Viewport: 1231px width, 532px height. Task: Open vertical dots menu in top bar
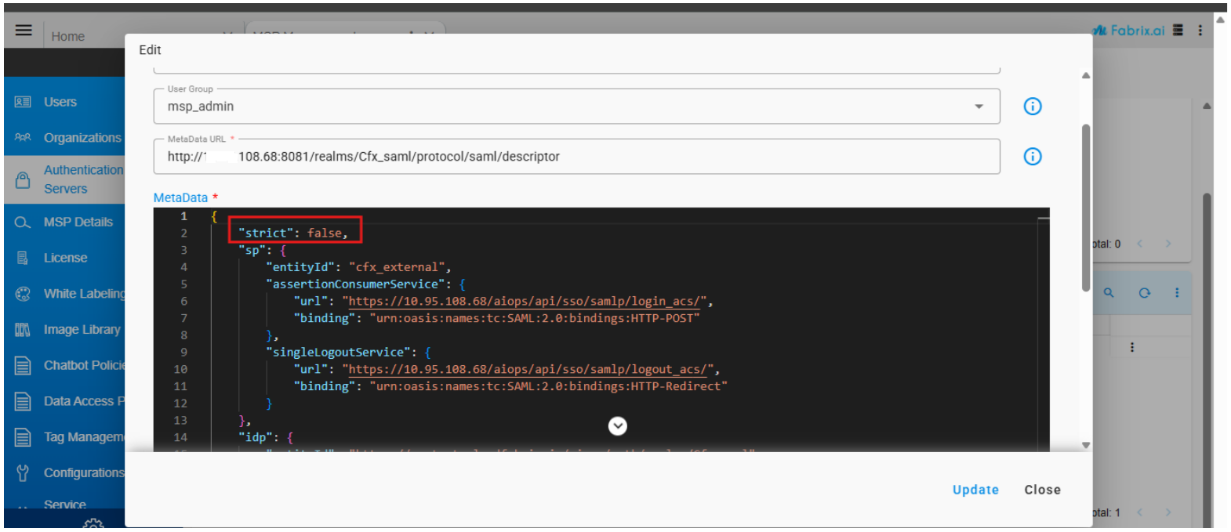(x=1200, y=31)
